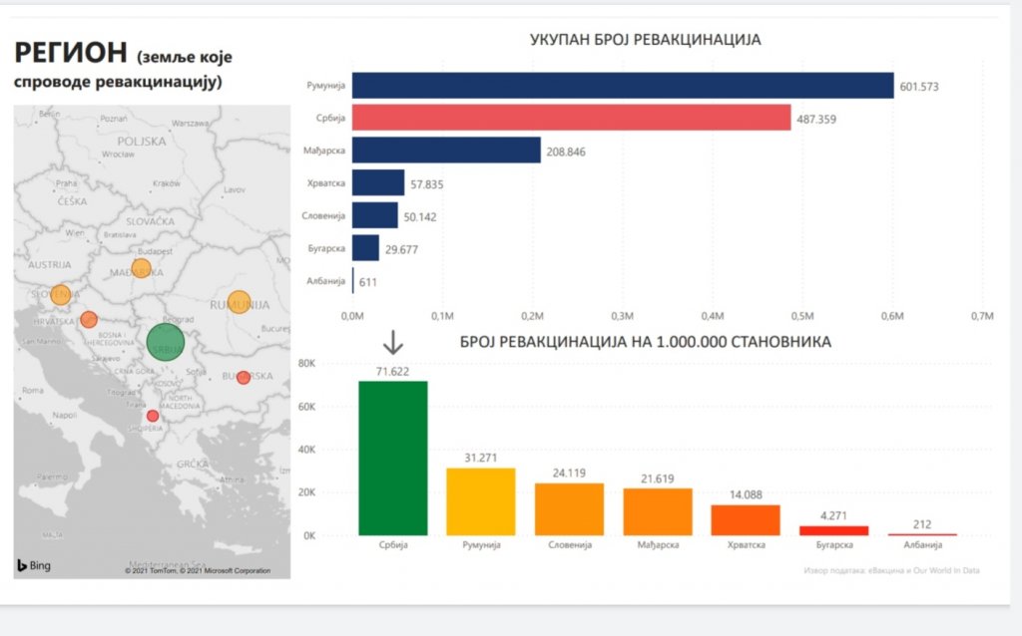Click the Bing logo on the map
This screenshot has height=636, width=1022.
click(x=33, y=565)
